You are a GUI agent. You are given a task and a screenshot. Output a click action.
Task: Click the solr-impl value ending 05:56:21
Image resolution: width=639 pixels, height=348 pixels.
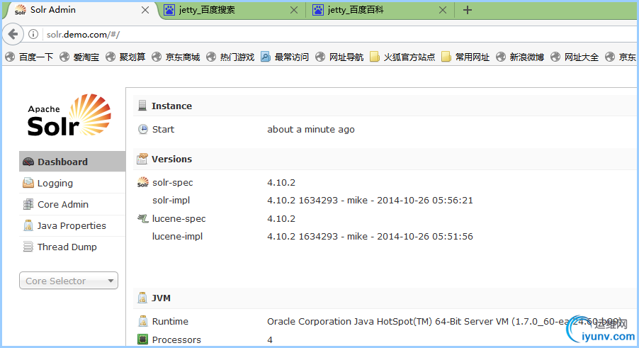coord(370,200)
